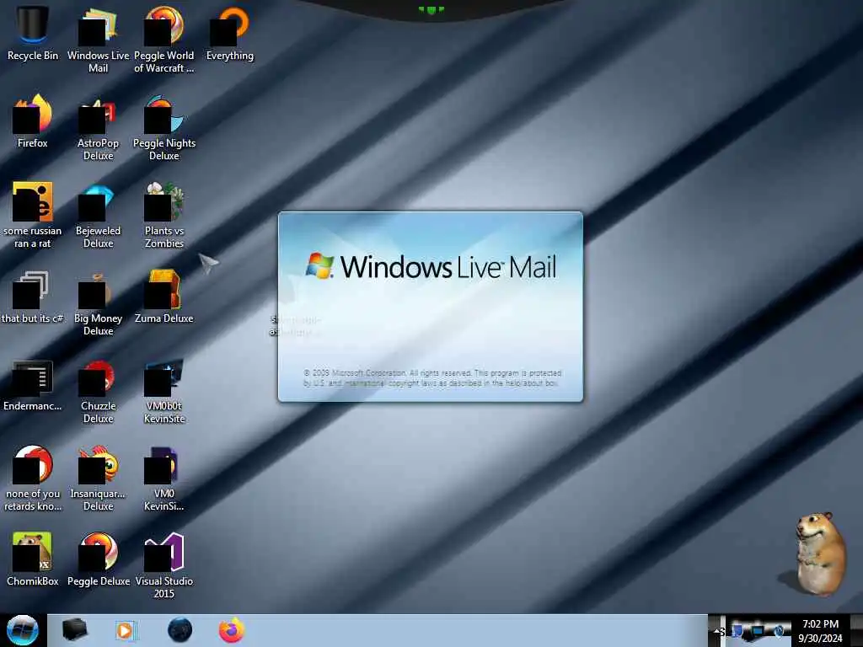Click the blue monitor network tray icon
863x647 pixels.
coord(758,632)
